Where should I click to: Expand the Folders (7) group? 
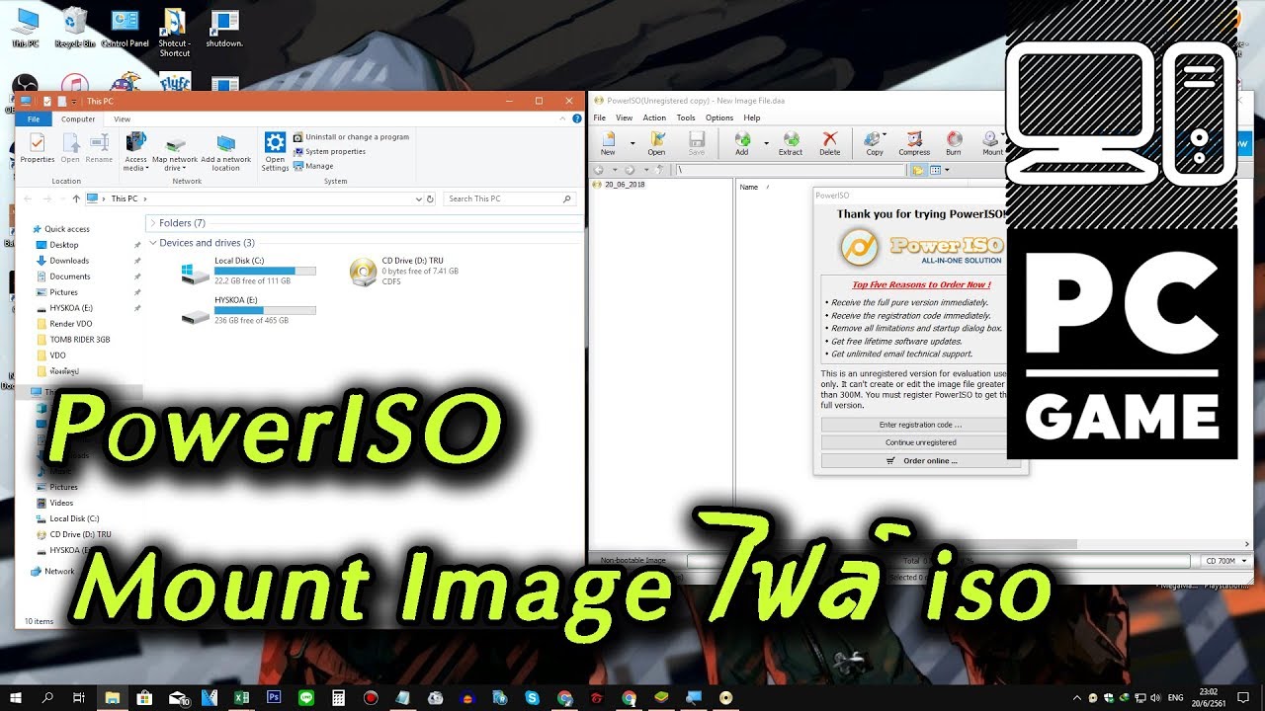click(152, 223)
